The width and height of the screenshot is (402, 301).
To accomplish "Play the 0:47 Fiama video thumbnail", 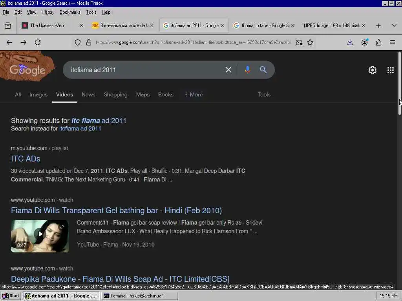I will point(40,236).
